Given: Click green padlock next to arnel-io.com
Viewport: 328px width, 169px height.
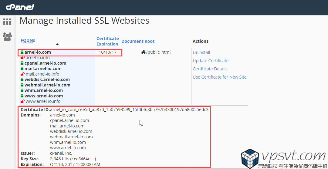Looking at the screenshot, I should tap(22, 52).
